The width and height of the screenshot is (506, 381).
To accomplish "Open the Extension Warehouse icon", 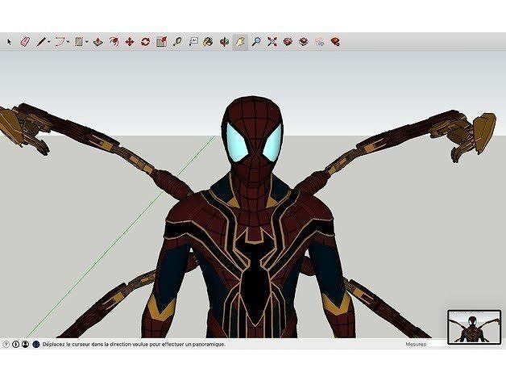I will 304,42.
